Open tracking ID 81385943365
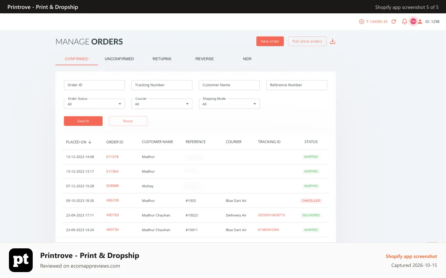 tap(268, 229)
